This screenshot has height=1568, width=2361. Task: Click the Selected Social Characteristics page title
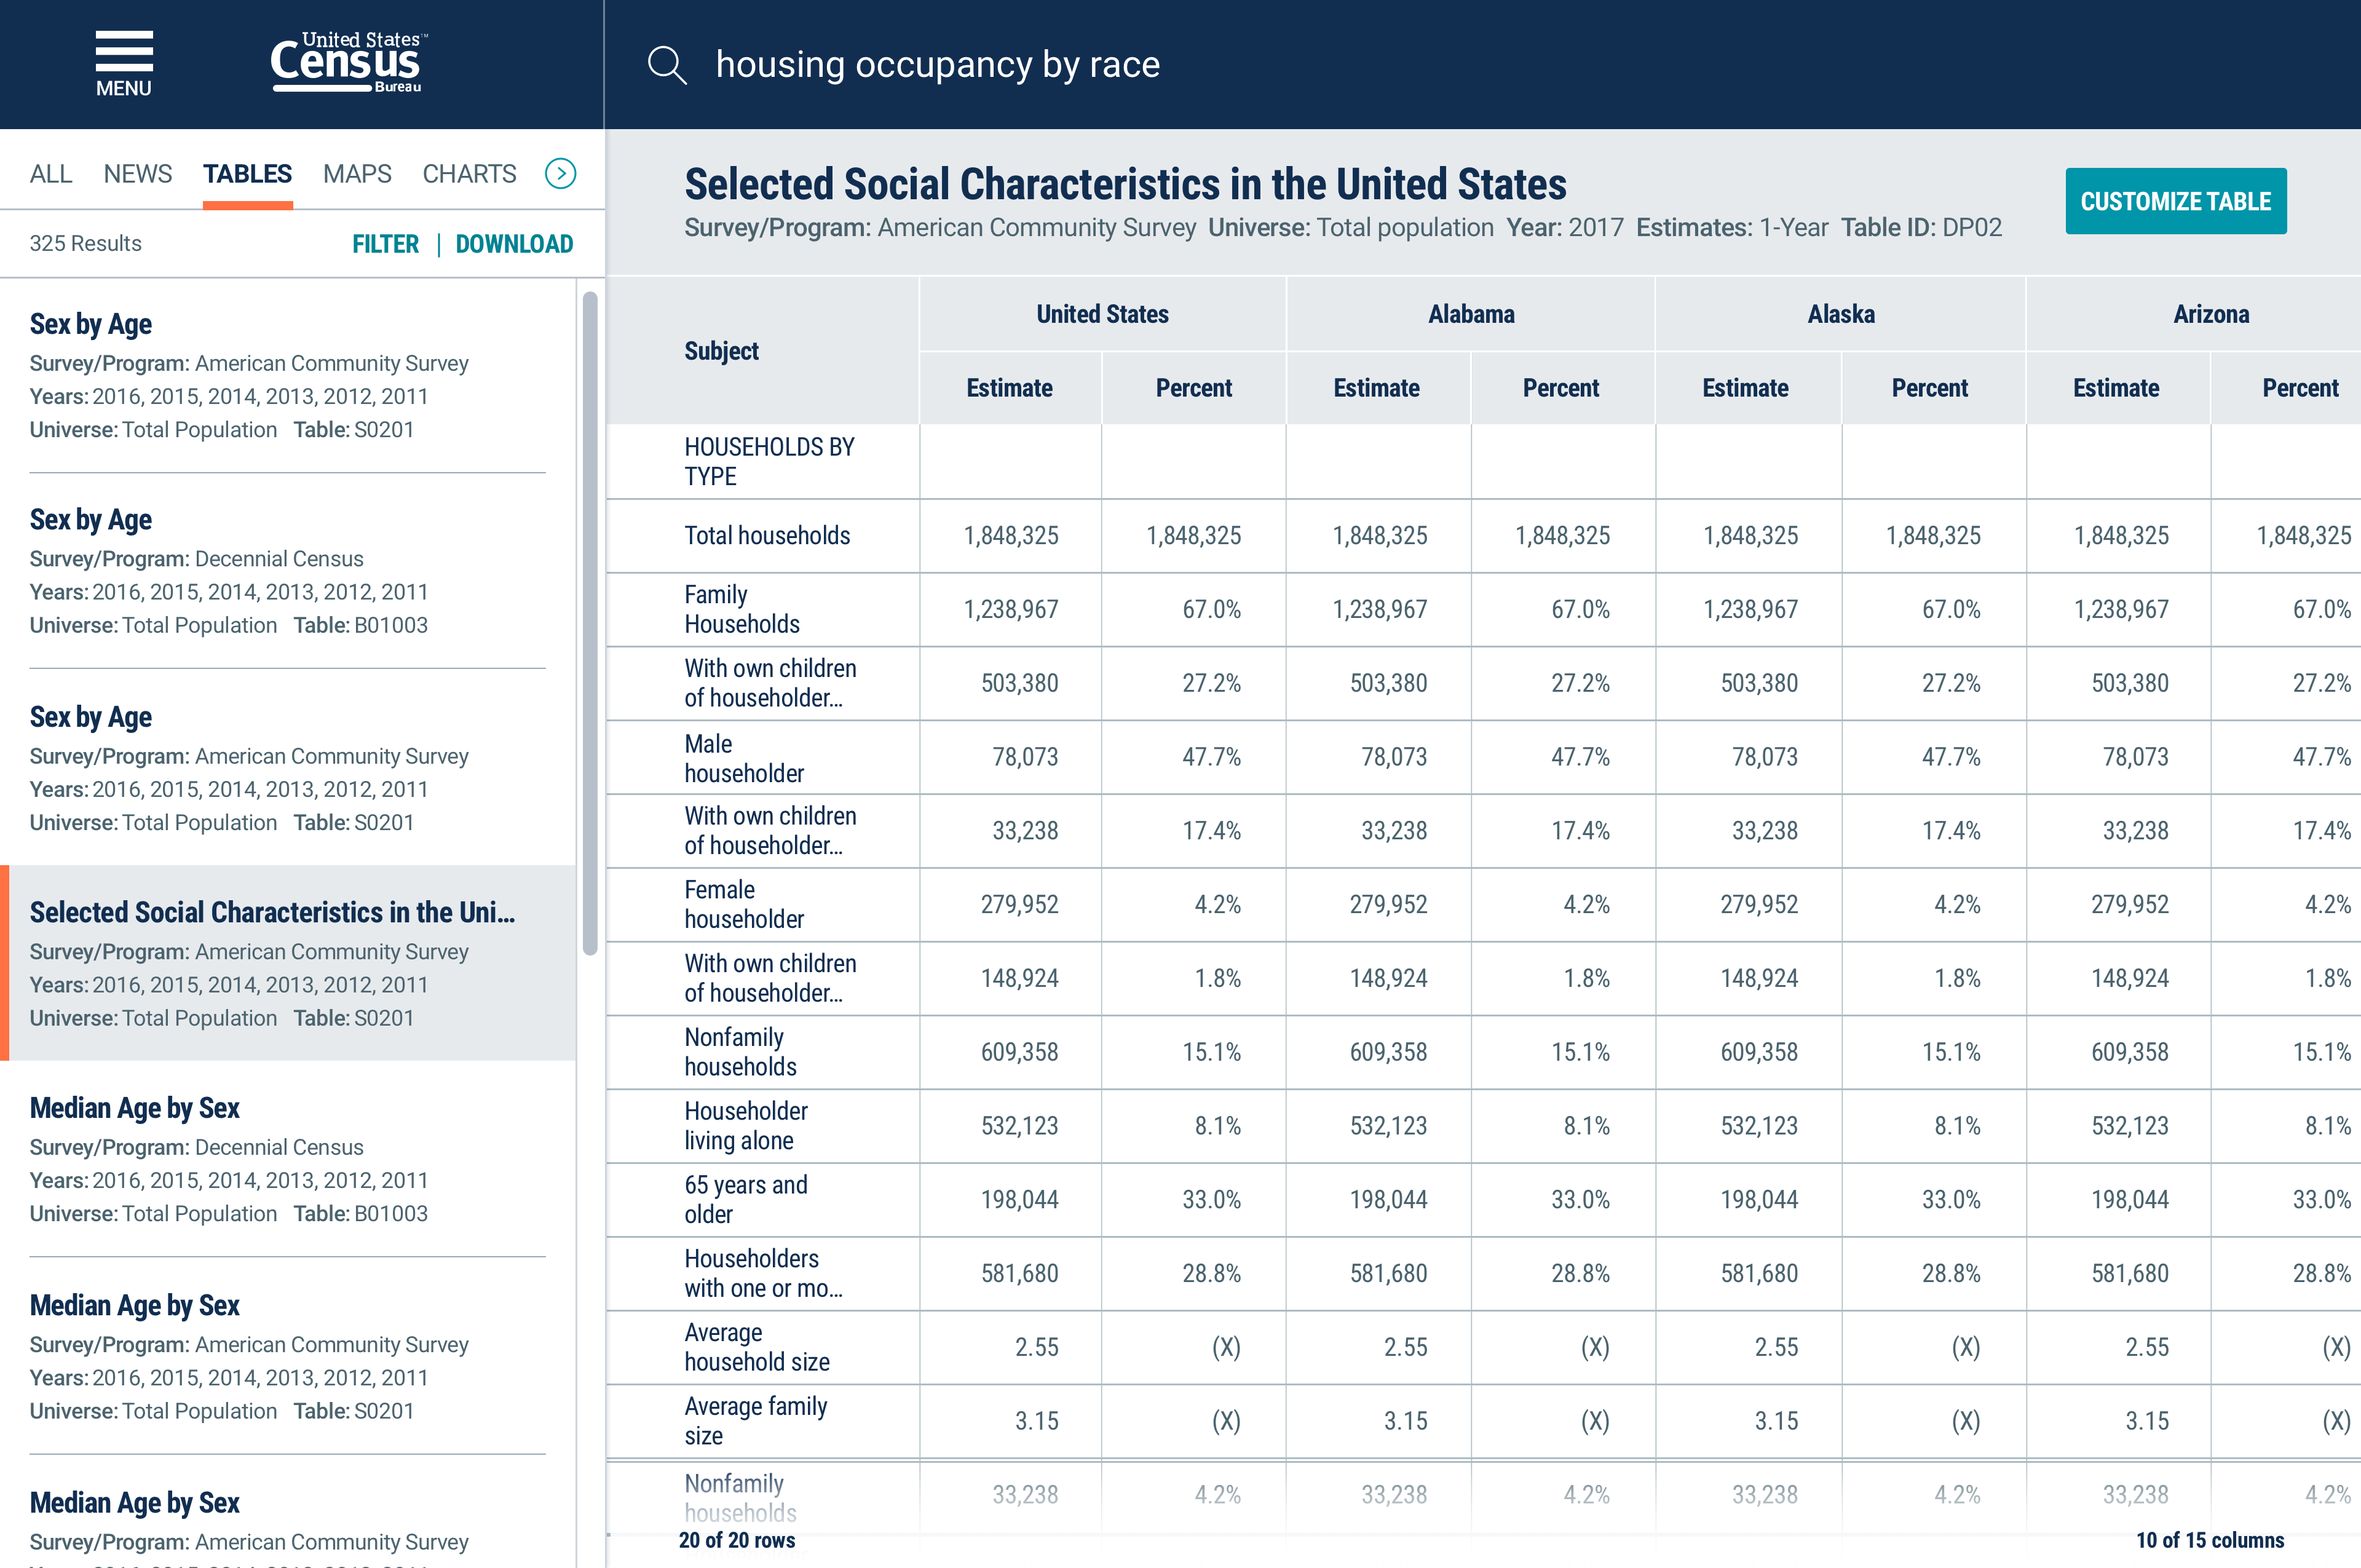[x=1125, y=184]
